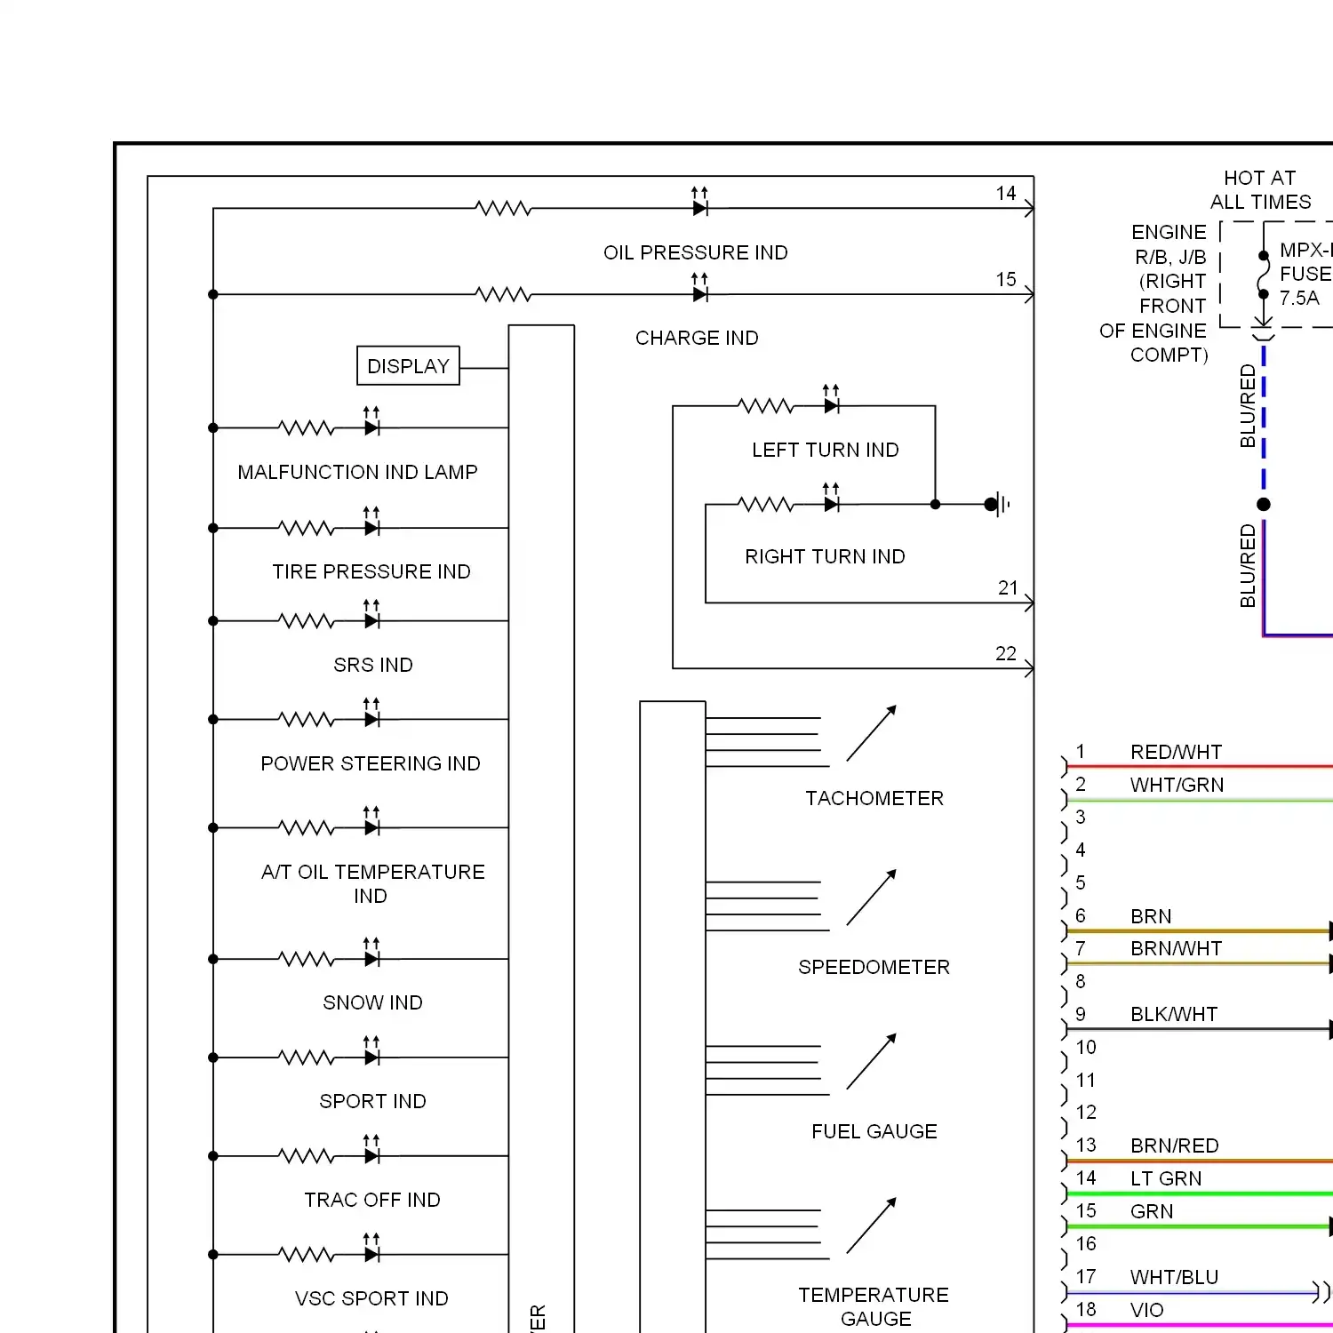Select the LEFT TURN IND label

point(826,450)
